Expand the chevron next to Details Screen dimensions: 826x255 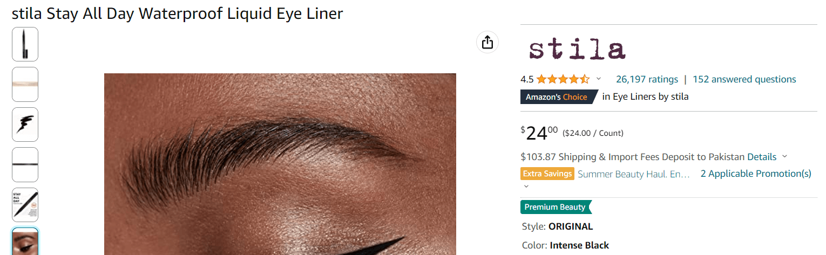pos(784,157)
